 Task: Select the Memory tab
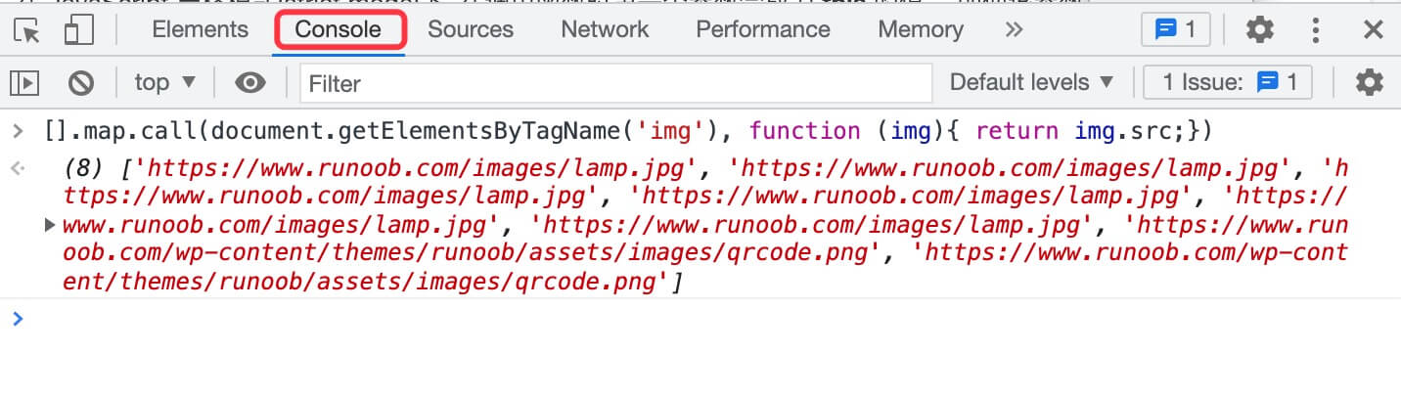click(x=920, y=29)
